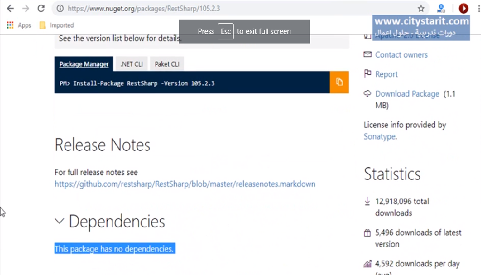The image size is (481, 275).
Task: View site information icon in address bar
Action: tap(60, 8)
